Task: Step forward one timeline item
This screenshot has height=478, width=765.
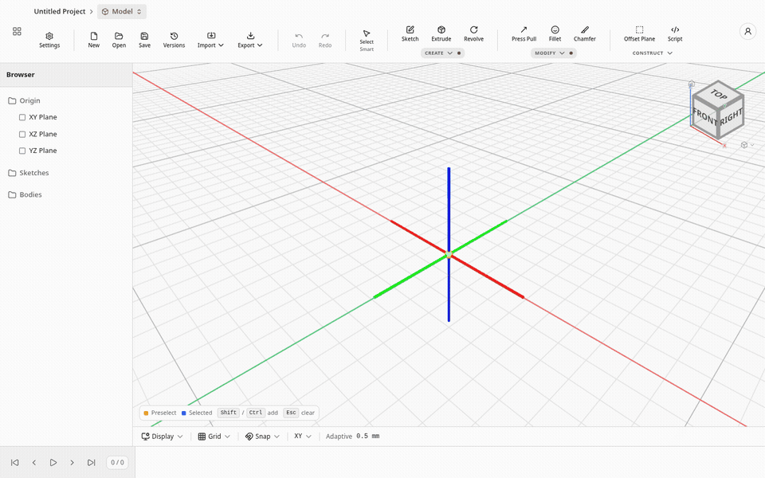Action: (73, 462)
